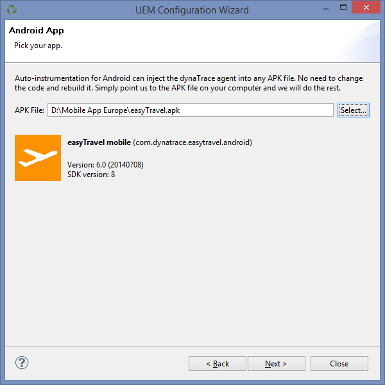Click the dynaTrace logo icon in title bar
Image resolution: width=385 pixels, height=385 pixels.
[x=12, y=10]
